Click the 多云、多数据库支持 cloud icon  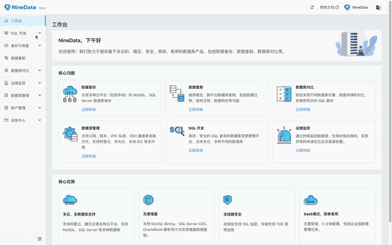click(70, 200)
